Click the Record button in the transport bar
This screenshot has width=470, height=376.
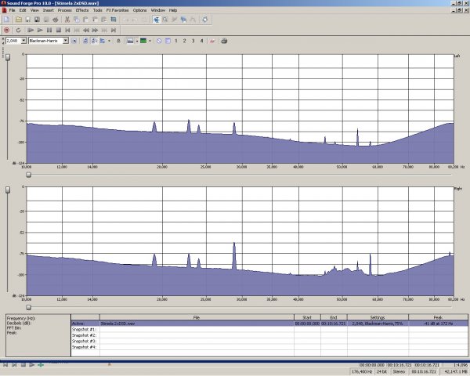(7, 30)
